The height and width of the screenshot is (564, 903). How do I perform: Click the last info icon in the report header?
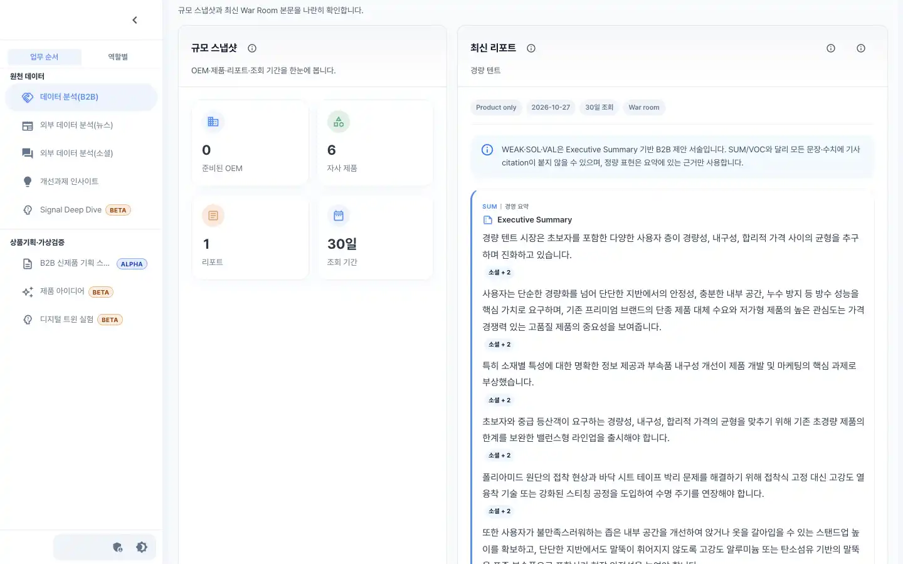click(861, 48)
